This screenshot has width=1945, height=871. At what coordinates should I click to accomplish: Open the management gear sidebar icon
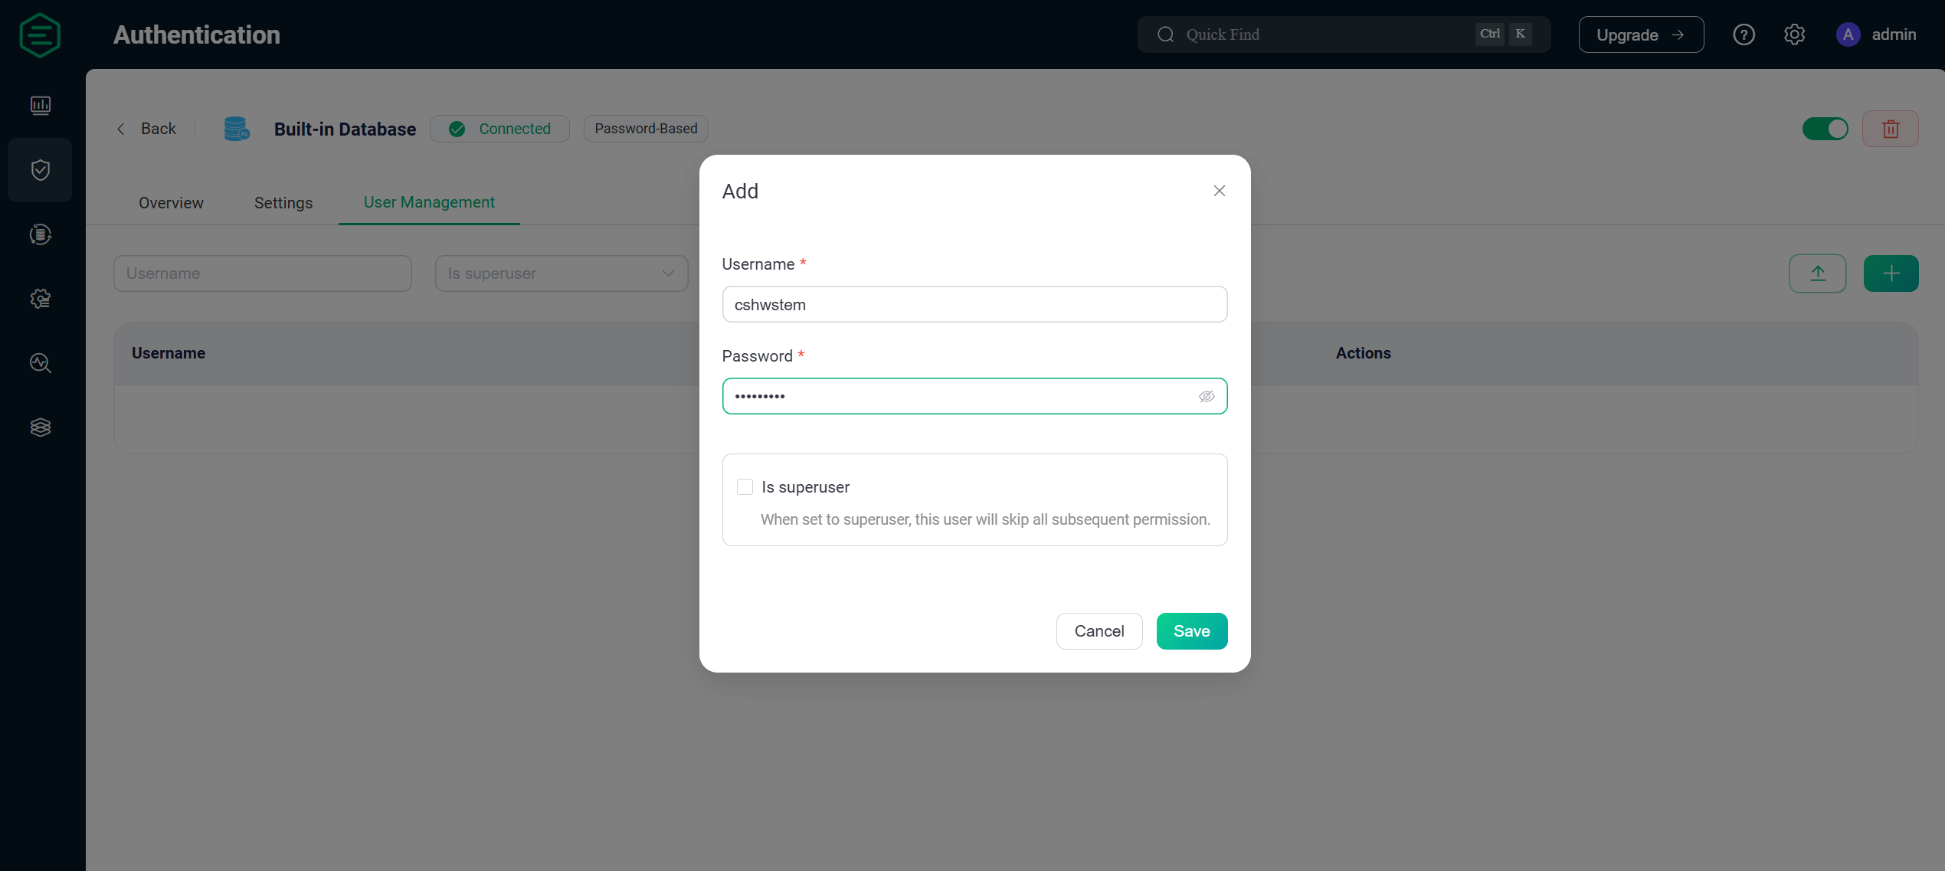(x=41, y=299)
